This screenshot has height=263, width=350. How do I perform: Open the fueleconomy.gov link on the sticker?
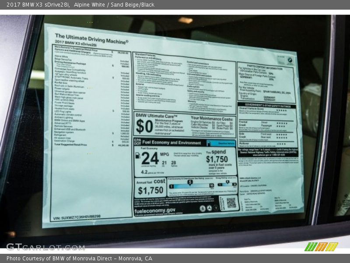(x=155, y=211)
